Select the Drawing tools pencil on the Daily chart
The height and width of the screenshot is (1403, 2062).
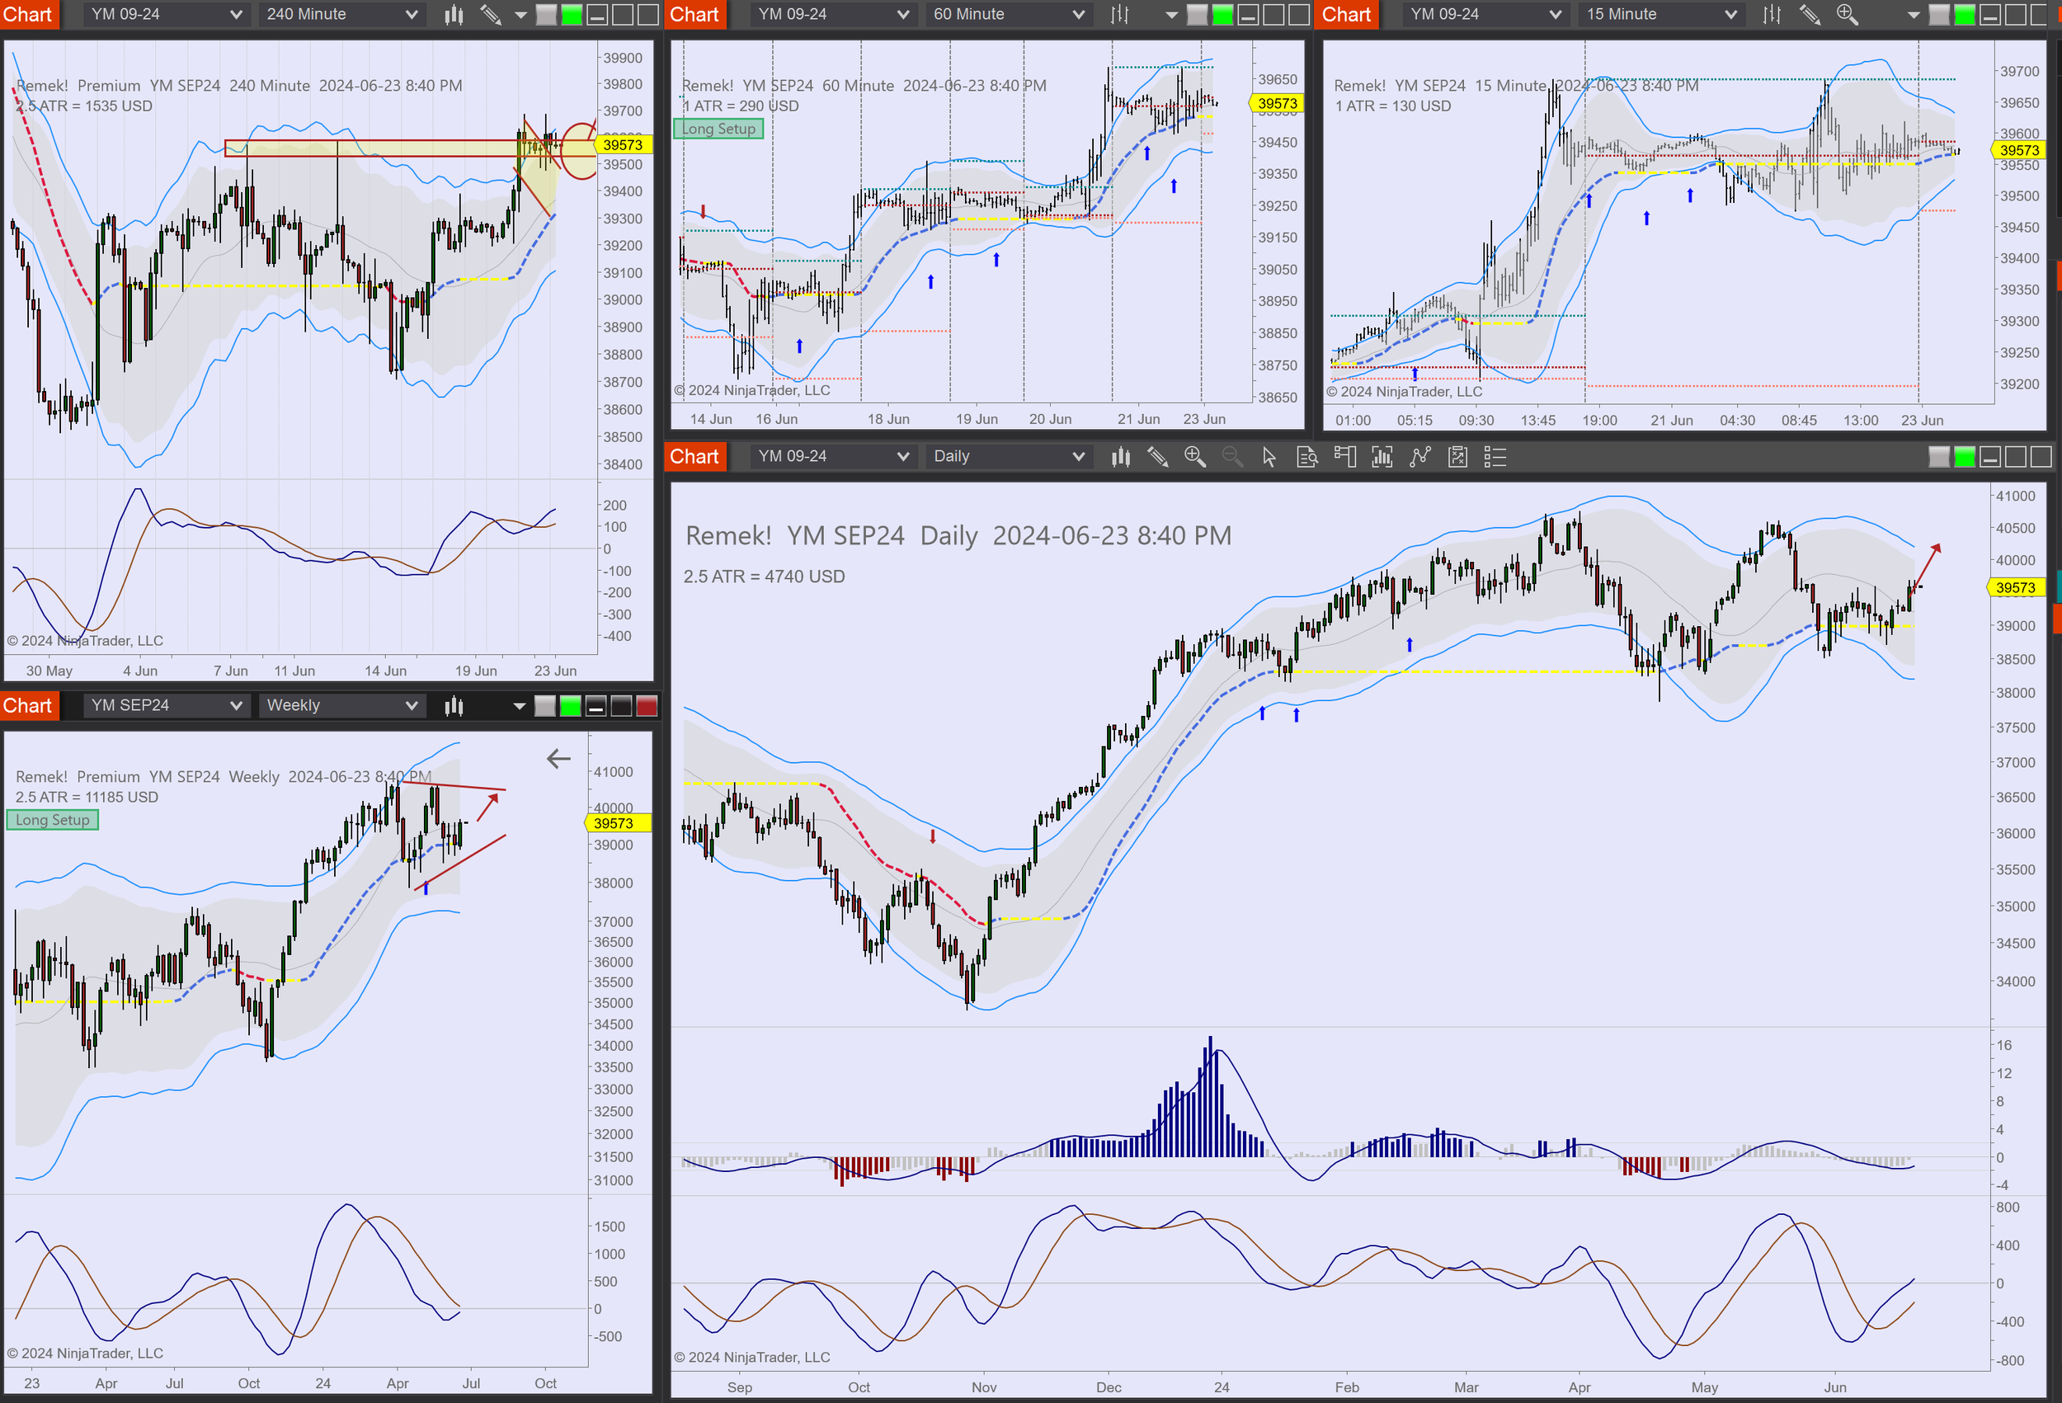click(x=1158, y=456)
